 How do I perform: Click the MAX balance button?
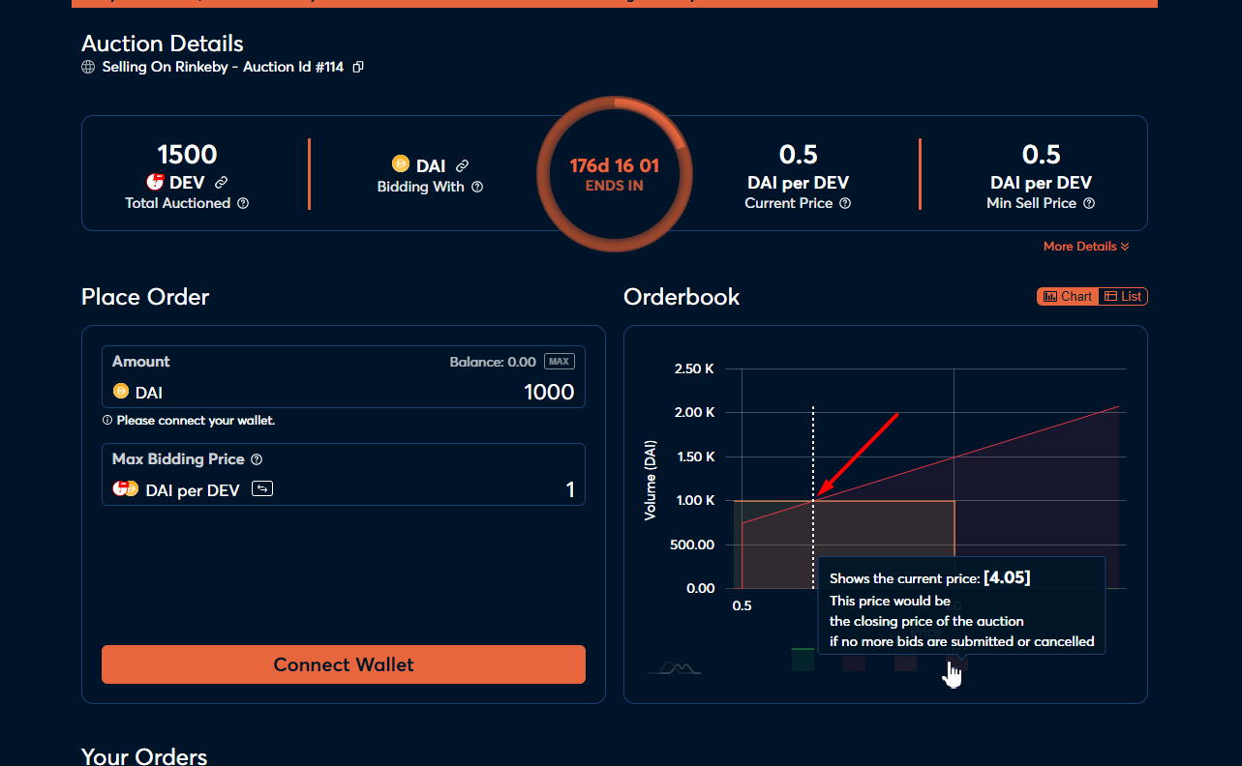(x=559, y=362)
